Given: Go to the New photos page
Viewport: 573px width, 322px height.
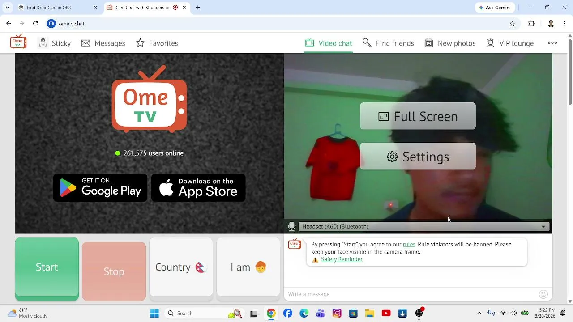Looking at the screenshot, I should 450,43.
